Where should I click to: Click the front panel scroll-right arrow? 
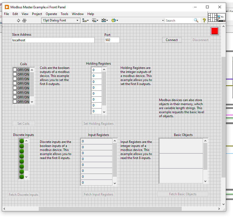click(x=219, y=209)
